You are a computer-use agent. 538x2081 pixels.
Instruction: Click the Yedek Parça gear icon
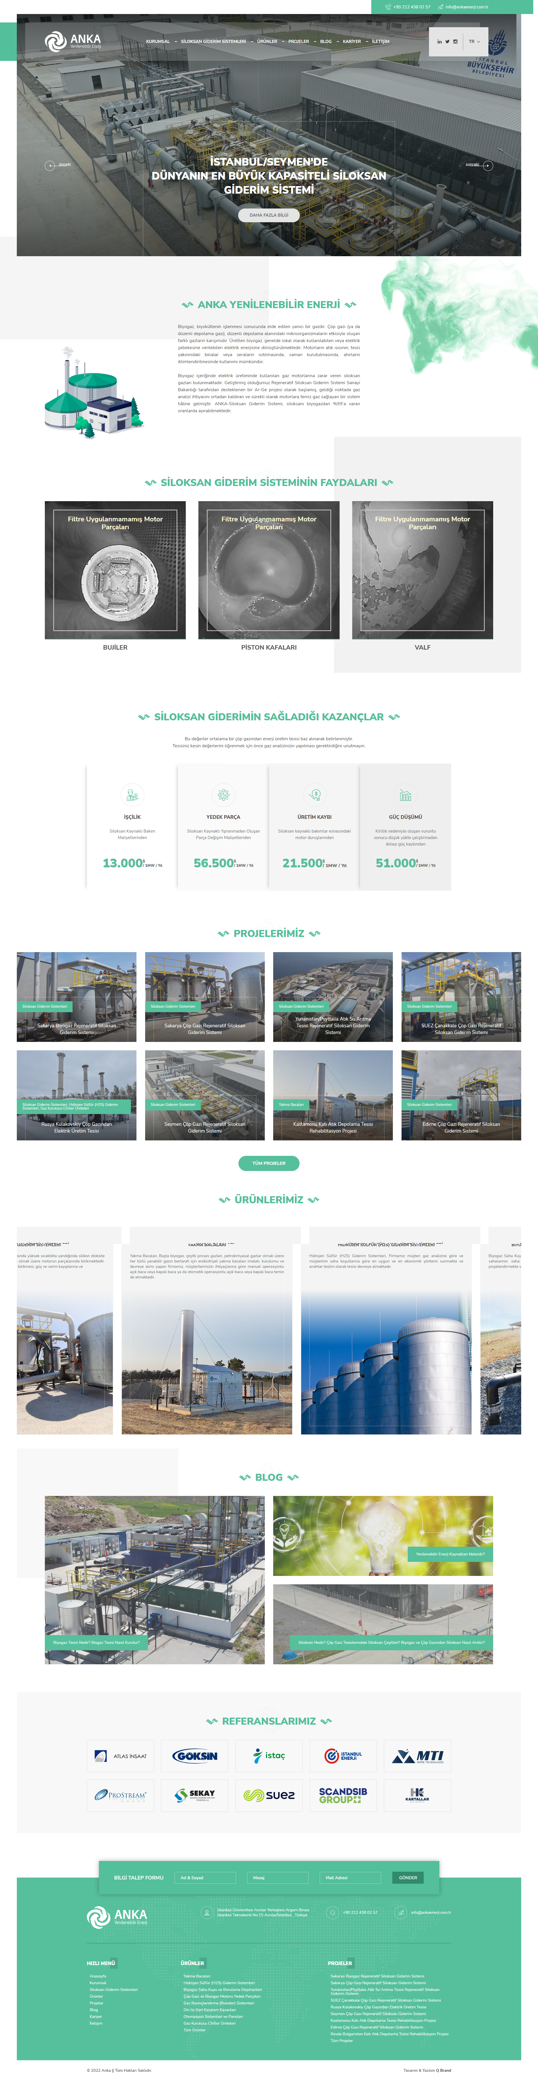coord(223,795)
